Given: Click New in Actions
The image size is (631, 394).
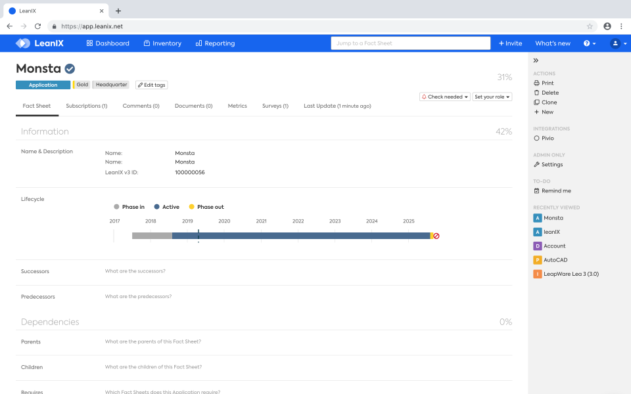Looking at the screenshot, I should pos(544,112).
